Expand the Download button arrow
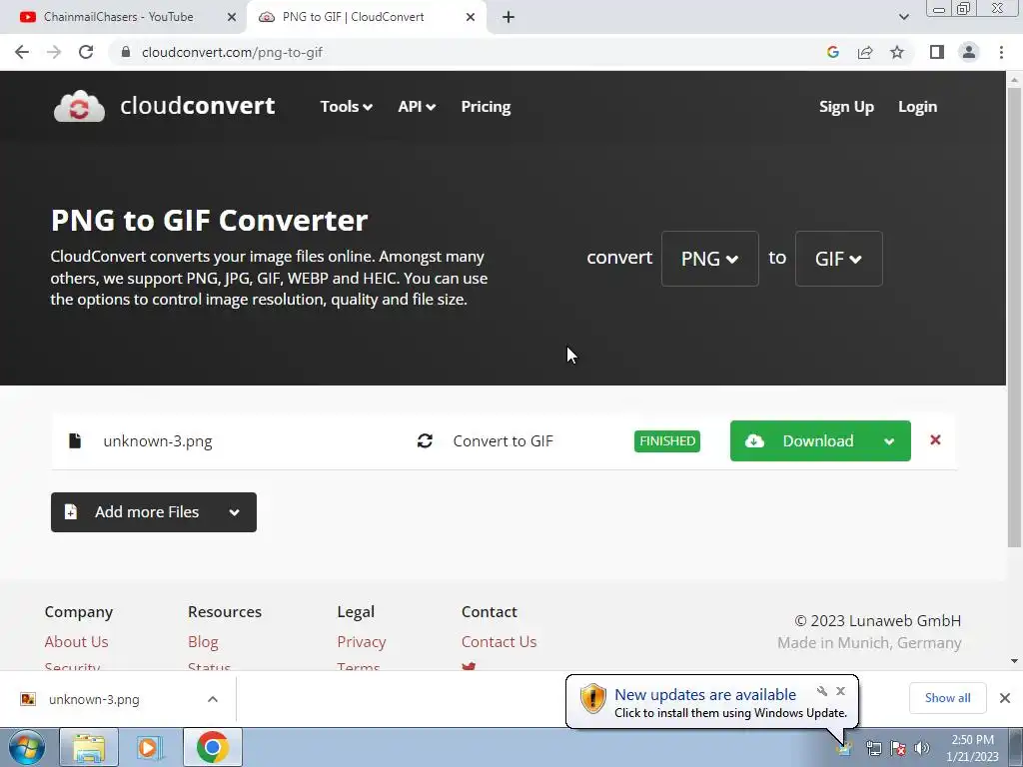Image resolution: width=1023 pixels, height=767 pixels. click(x=889, y=441)
